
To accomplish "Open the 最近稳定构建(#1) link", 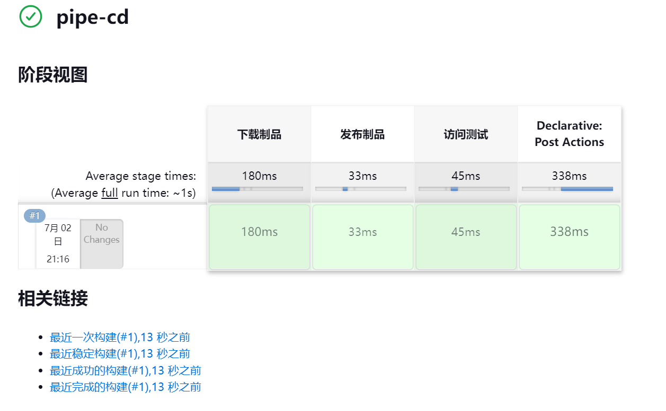I will click(120, 353).
